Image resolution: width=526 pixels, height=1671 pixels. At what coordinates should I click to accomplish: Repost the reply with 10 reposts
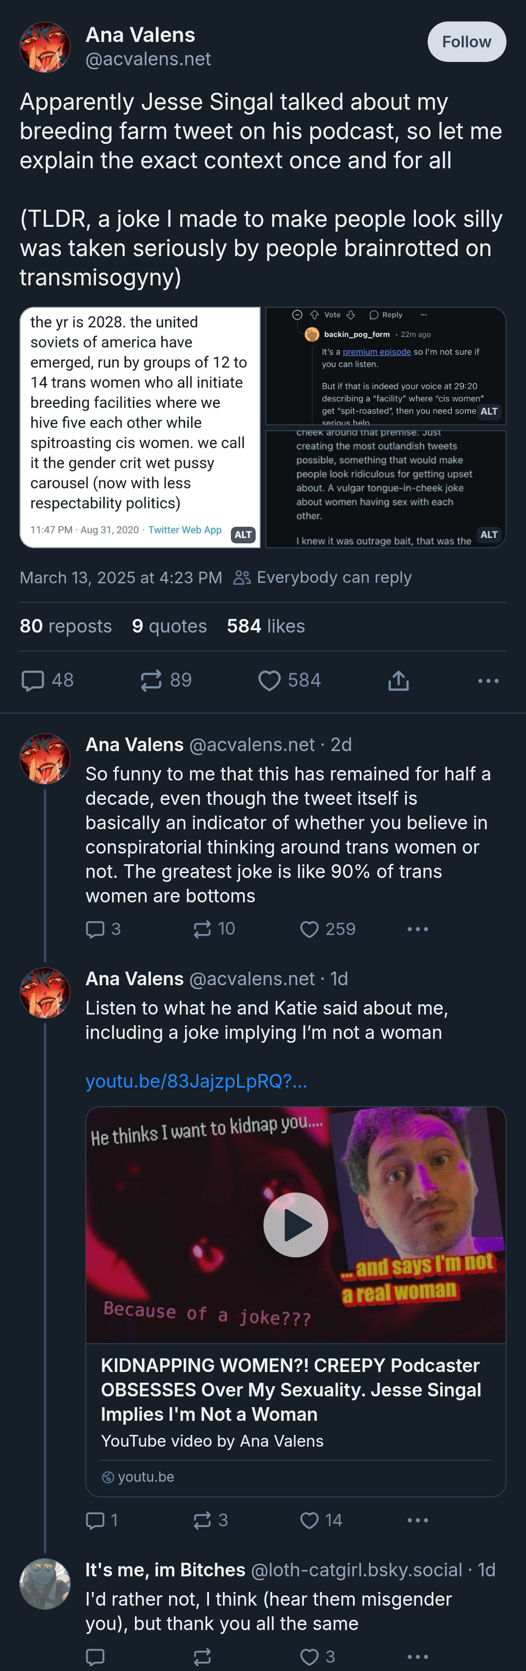coord(202,930)
